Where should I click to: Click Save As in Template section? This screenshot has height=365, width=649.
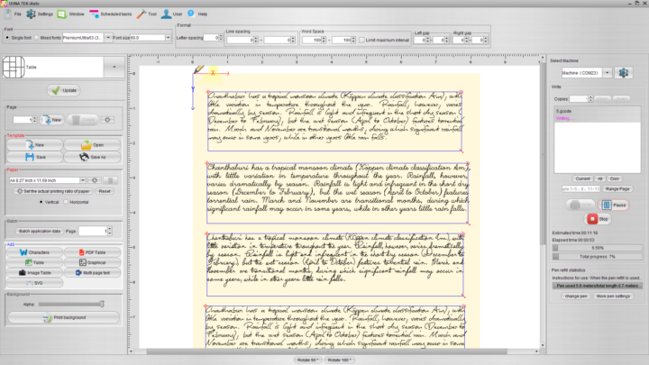[x=92, y=157]
